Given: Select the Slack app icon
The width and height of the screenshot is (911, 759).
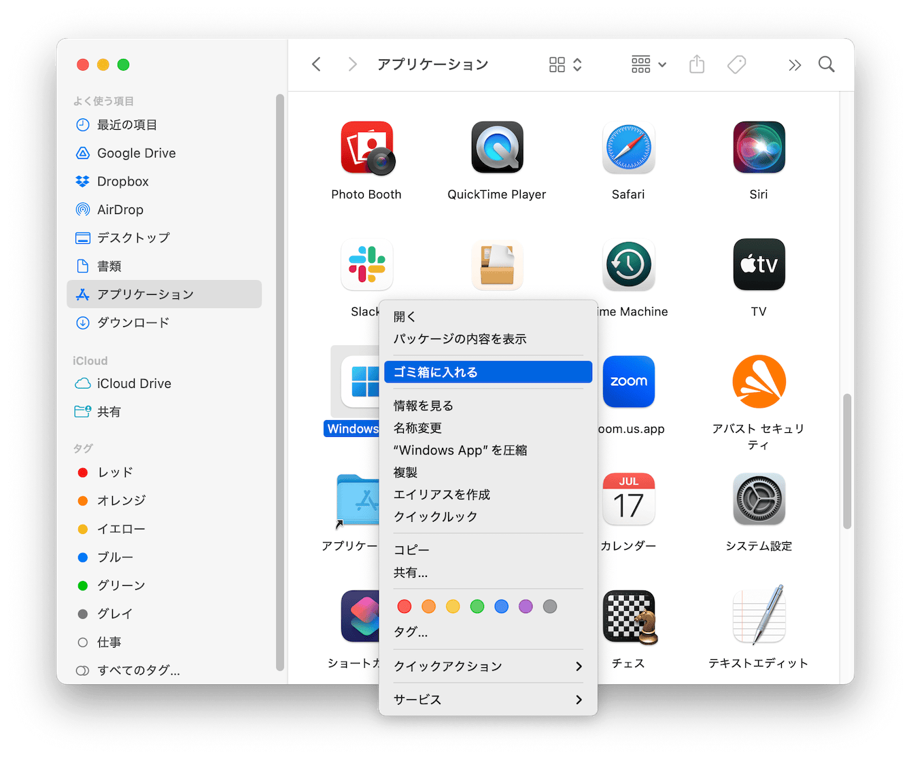Looking at the screenshot, I should [367, 265].
